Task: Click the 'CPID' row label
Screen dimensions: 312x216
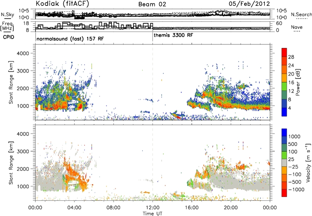Action: 9,37
